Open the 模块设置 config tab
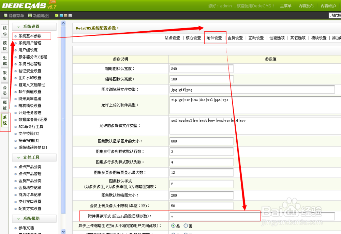Image resolution: width=341 pixels, height=234 pixels. tap(319, 38)
